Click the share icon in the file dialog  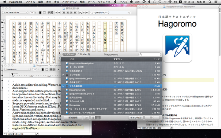[86, 118]
